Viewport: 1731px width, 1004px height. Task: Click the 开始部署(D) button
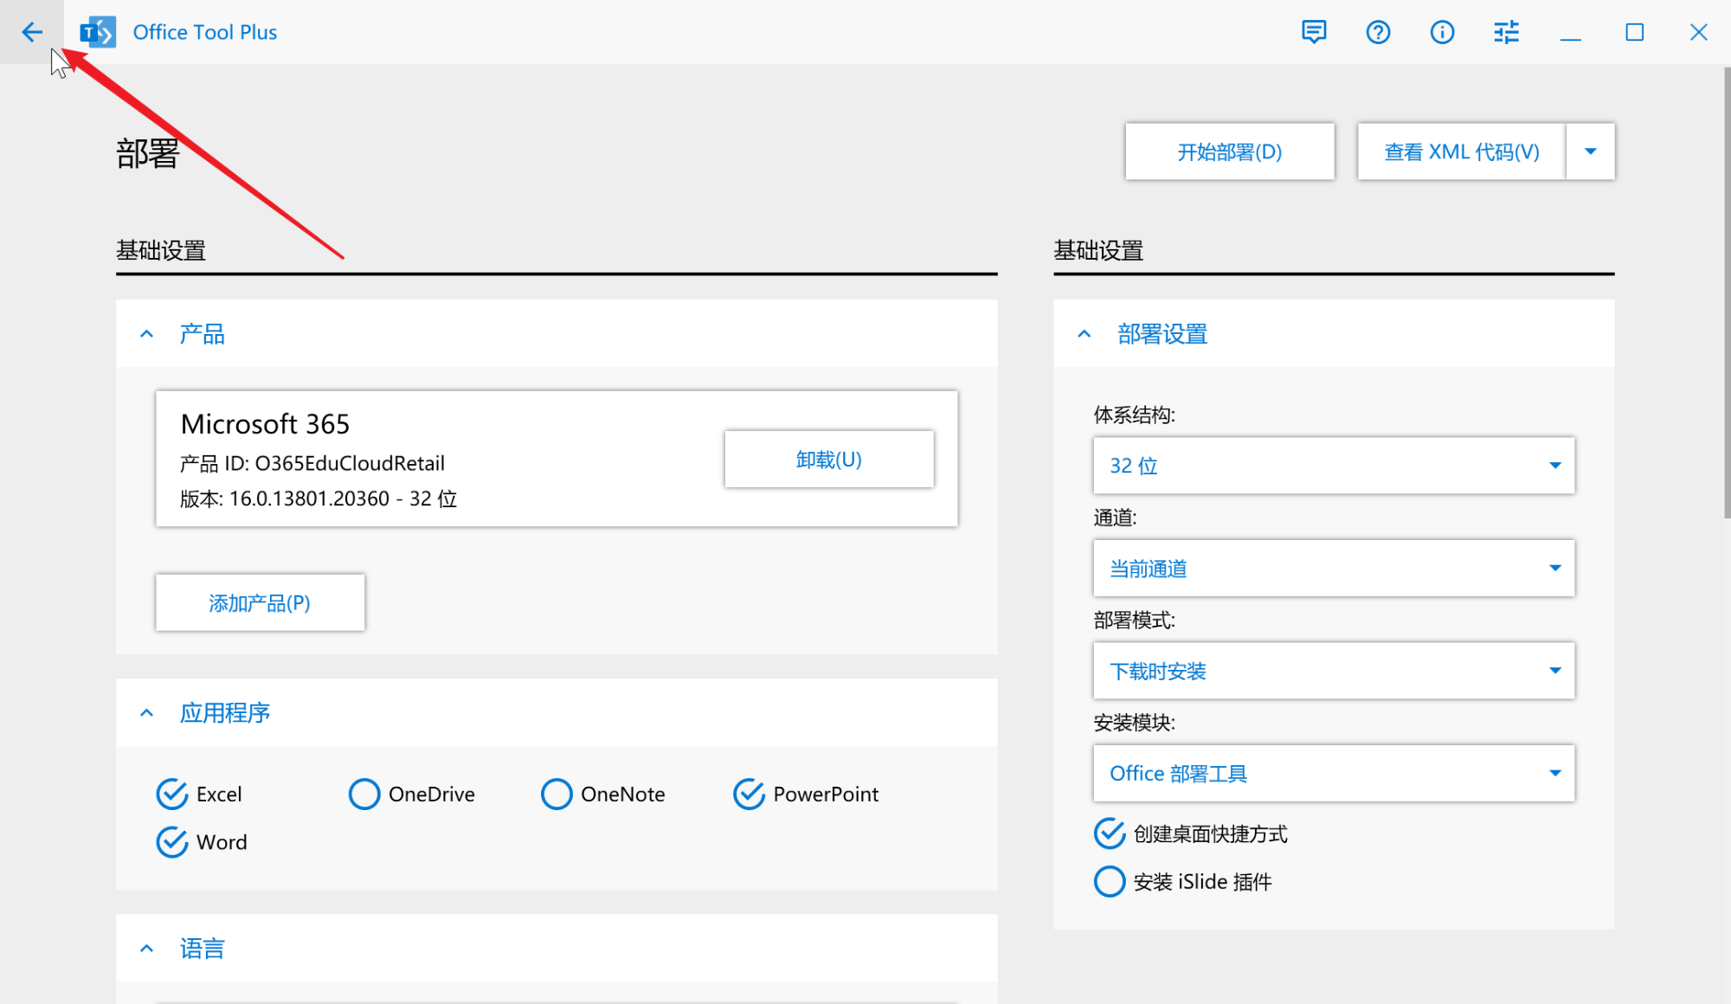click(x=1230, y=151)
